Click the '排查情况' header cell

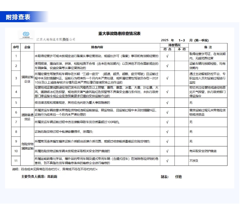[x=174, y=45]
